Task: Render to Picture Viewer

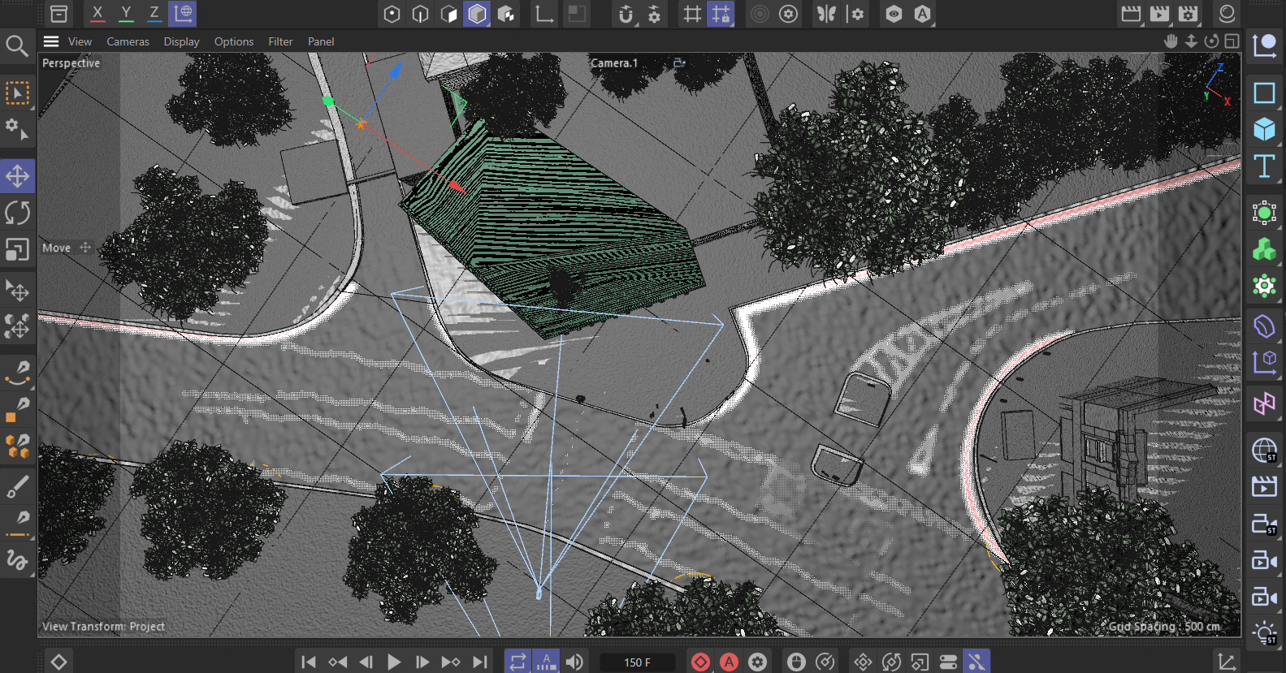Action: 1159,14
